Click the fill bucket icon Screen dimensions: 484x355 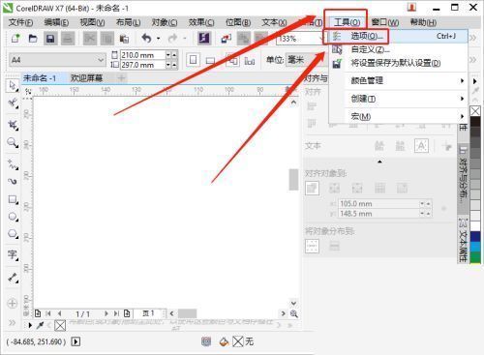224,341
